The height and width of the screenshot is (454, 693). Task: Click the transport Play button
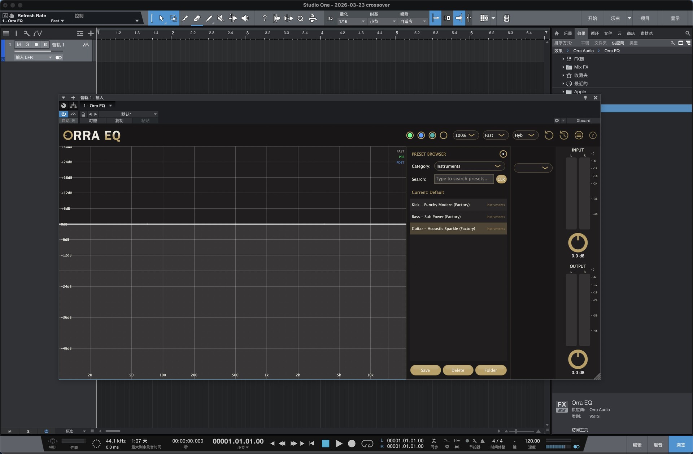coord(339,444)
